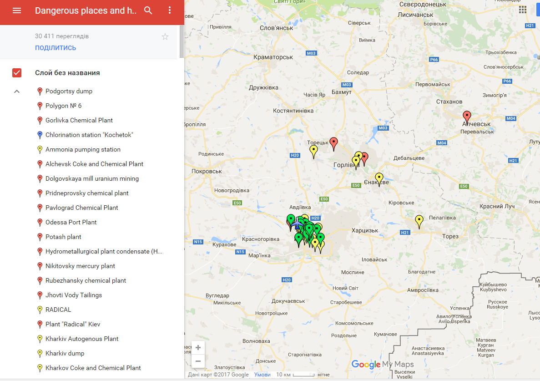
Task: Select Plant "Radical" Kiev entry
Action: [73, 324]
